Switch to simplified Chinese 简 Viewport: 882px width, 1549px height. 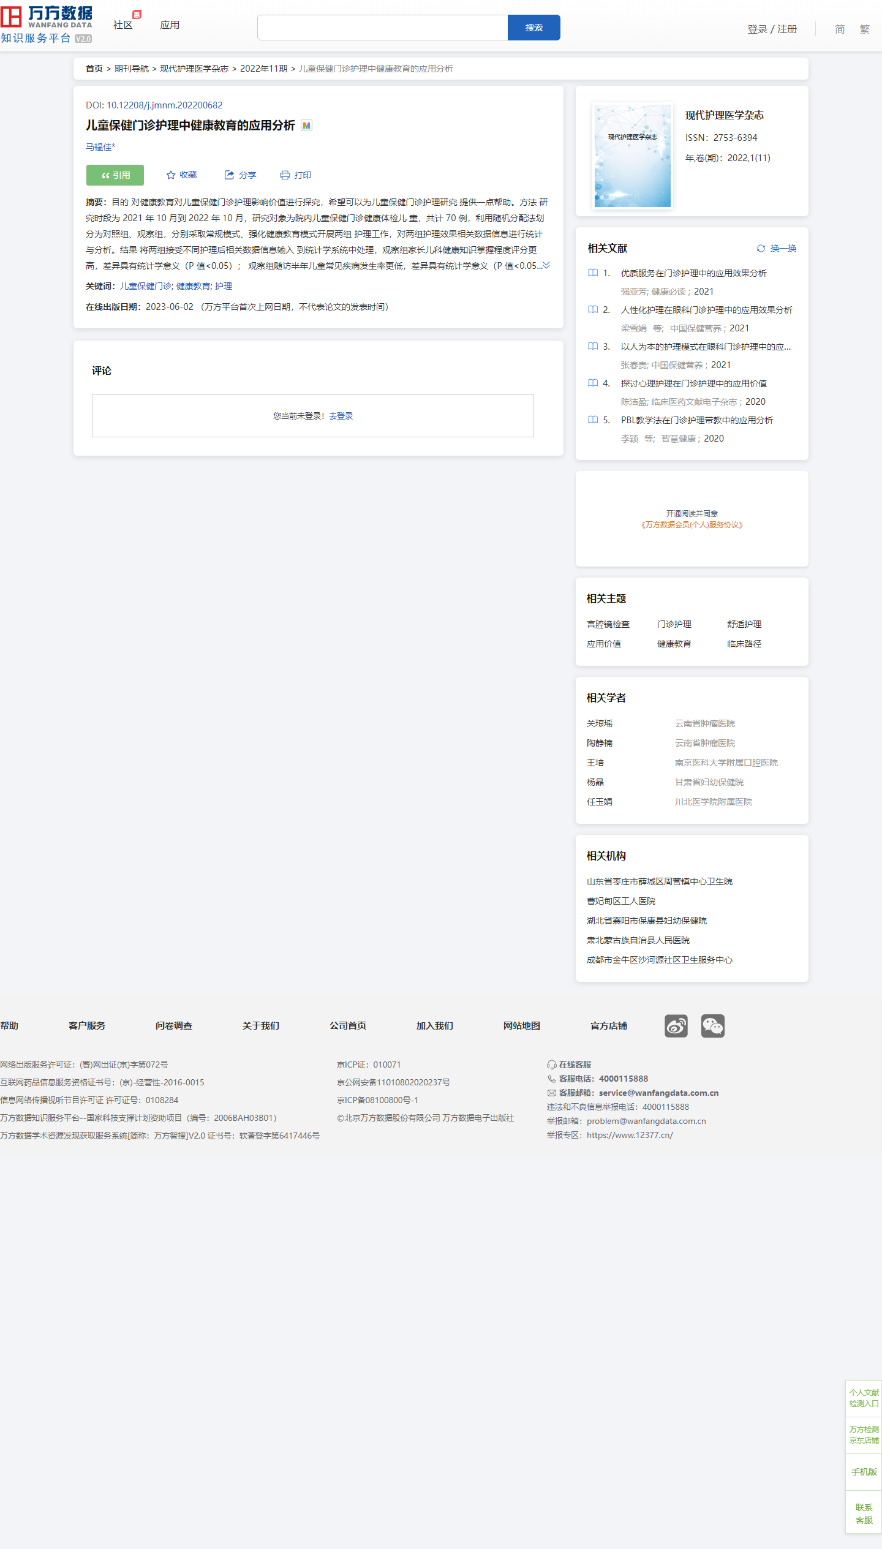pyautogui.click(x=840, y=29)
